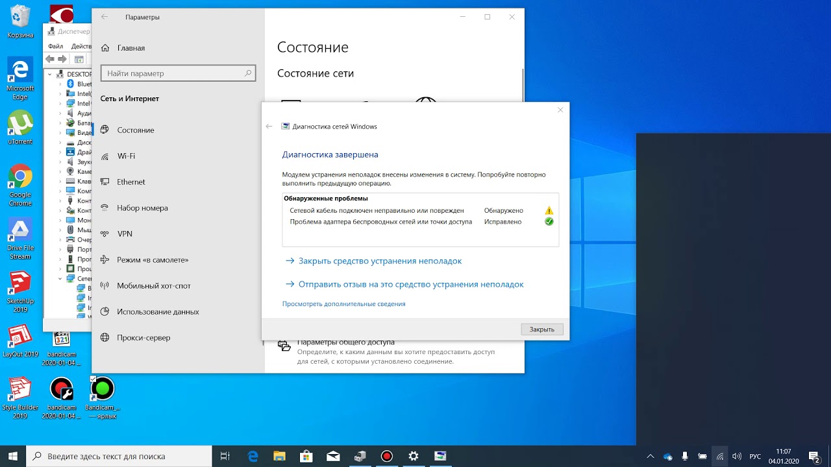Select the Проблема адаптера беспроводных сетей row
The image size is (831, 467).
[x=420, y=221]
